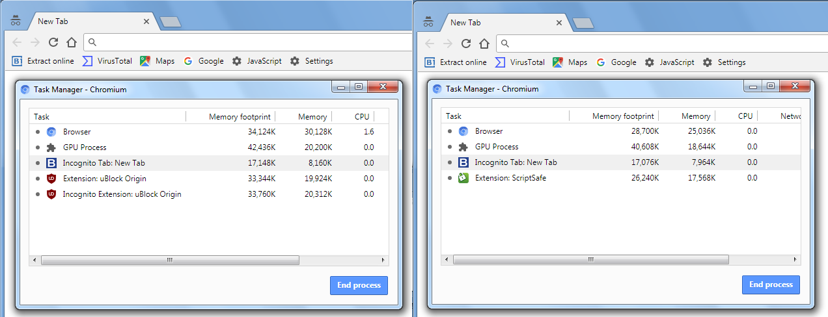Select the Browser row in the left Task Manager
The width and height of the screenshot is (828, 317).
pyautogui.click(x=209, y=132)
